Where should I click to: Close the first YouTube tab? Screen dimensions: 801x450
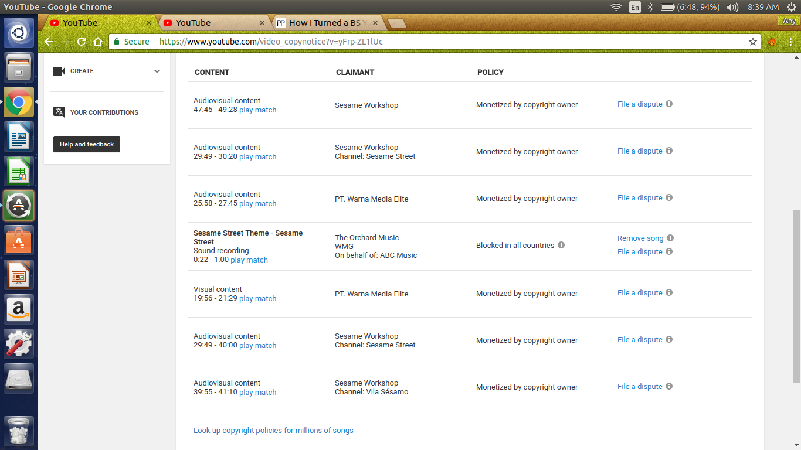(x=149, y=23)
